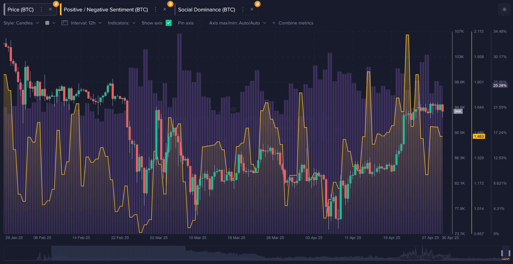Click the Combine metrics button
Viewport: 513px width, 264px height.
(293, 23)
